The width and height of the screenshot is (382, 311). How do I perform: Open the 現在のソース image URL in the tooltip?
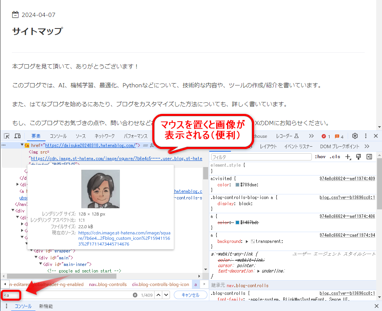tap(124, 239)
